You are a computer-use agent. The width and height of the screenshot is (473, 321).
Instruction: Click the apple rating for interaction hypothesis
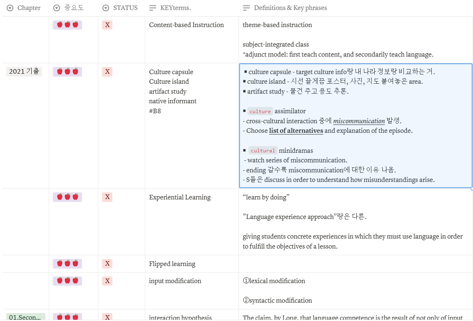tap(67, 317)
